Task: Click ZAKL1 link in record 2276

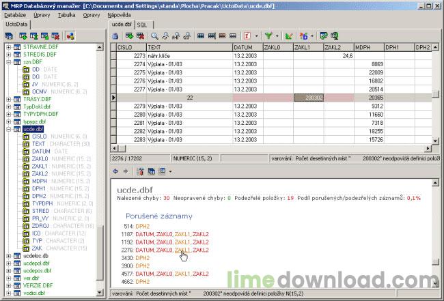Action: (182, 250)
